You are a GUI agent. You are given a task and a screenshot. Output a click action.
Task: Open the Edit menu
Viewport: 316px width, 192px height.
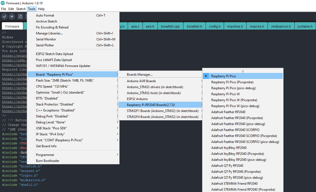[x=11, y=9]
